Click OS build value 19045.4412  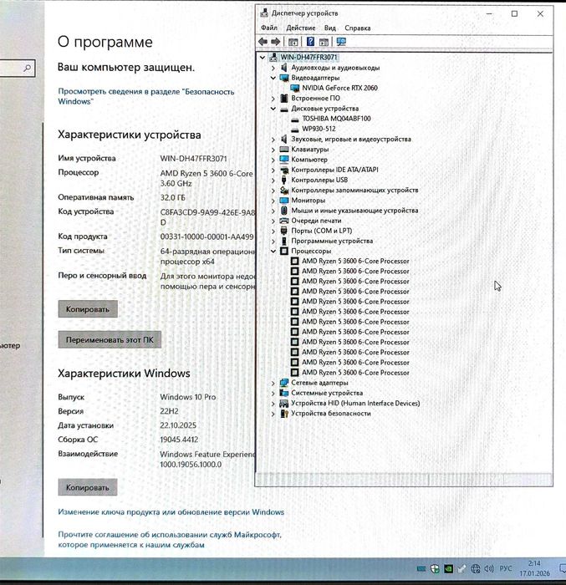click(x=179, y=440)
